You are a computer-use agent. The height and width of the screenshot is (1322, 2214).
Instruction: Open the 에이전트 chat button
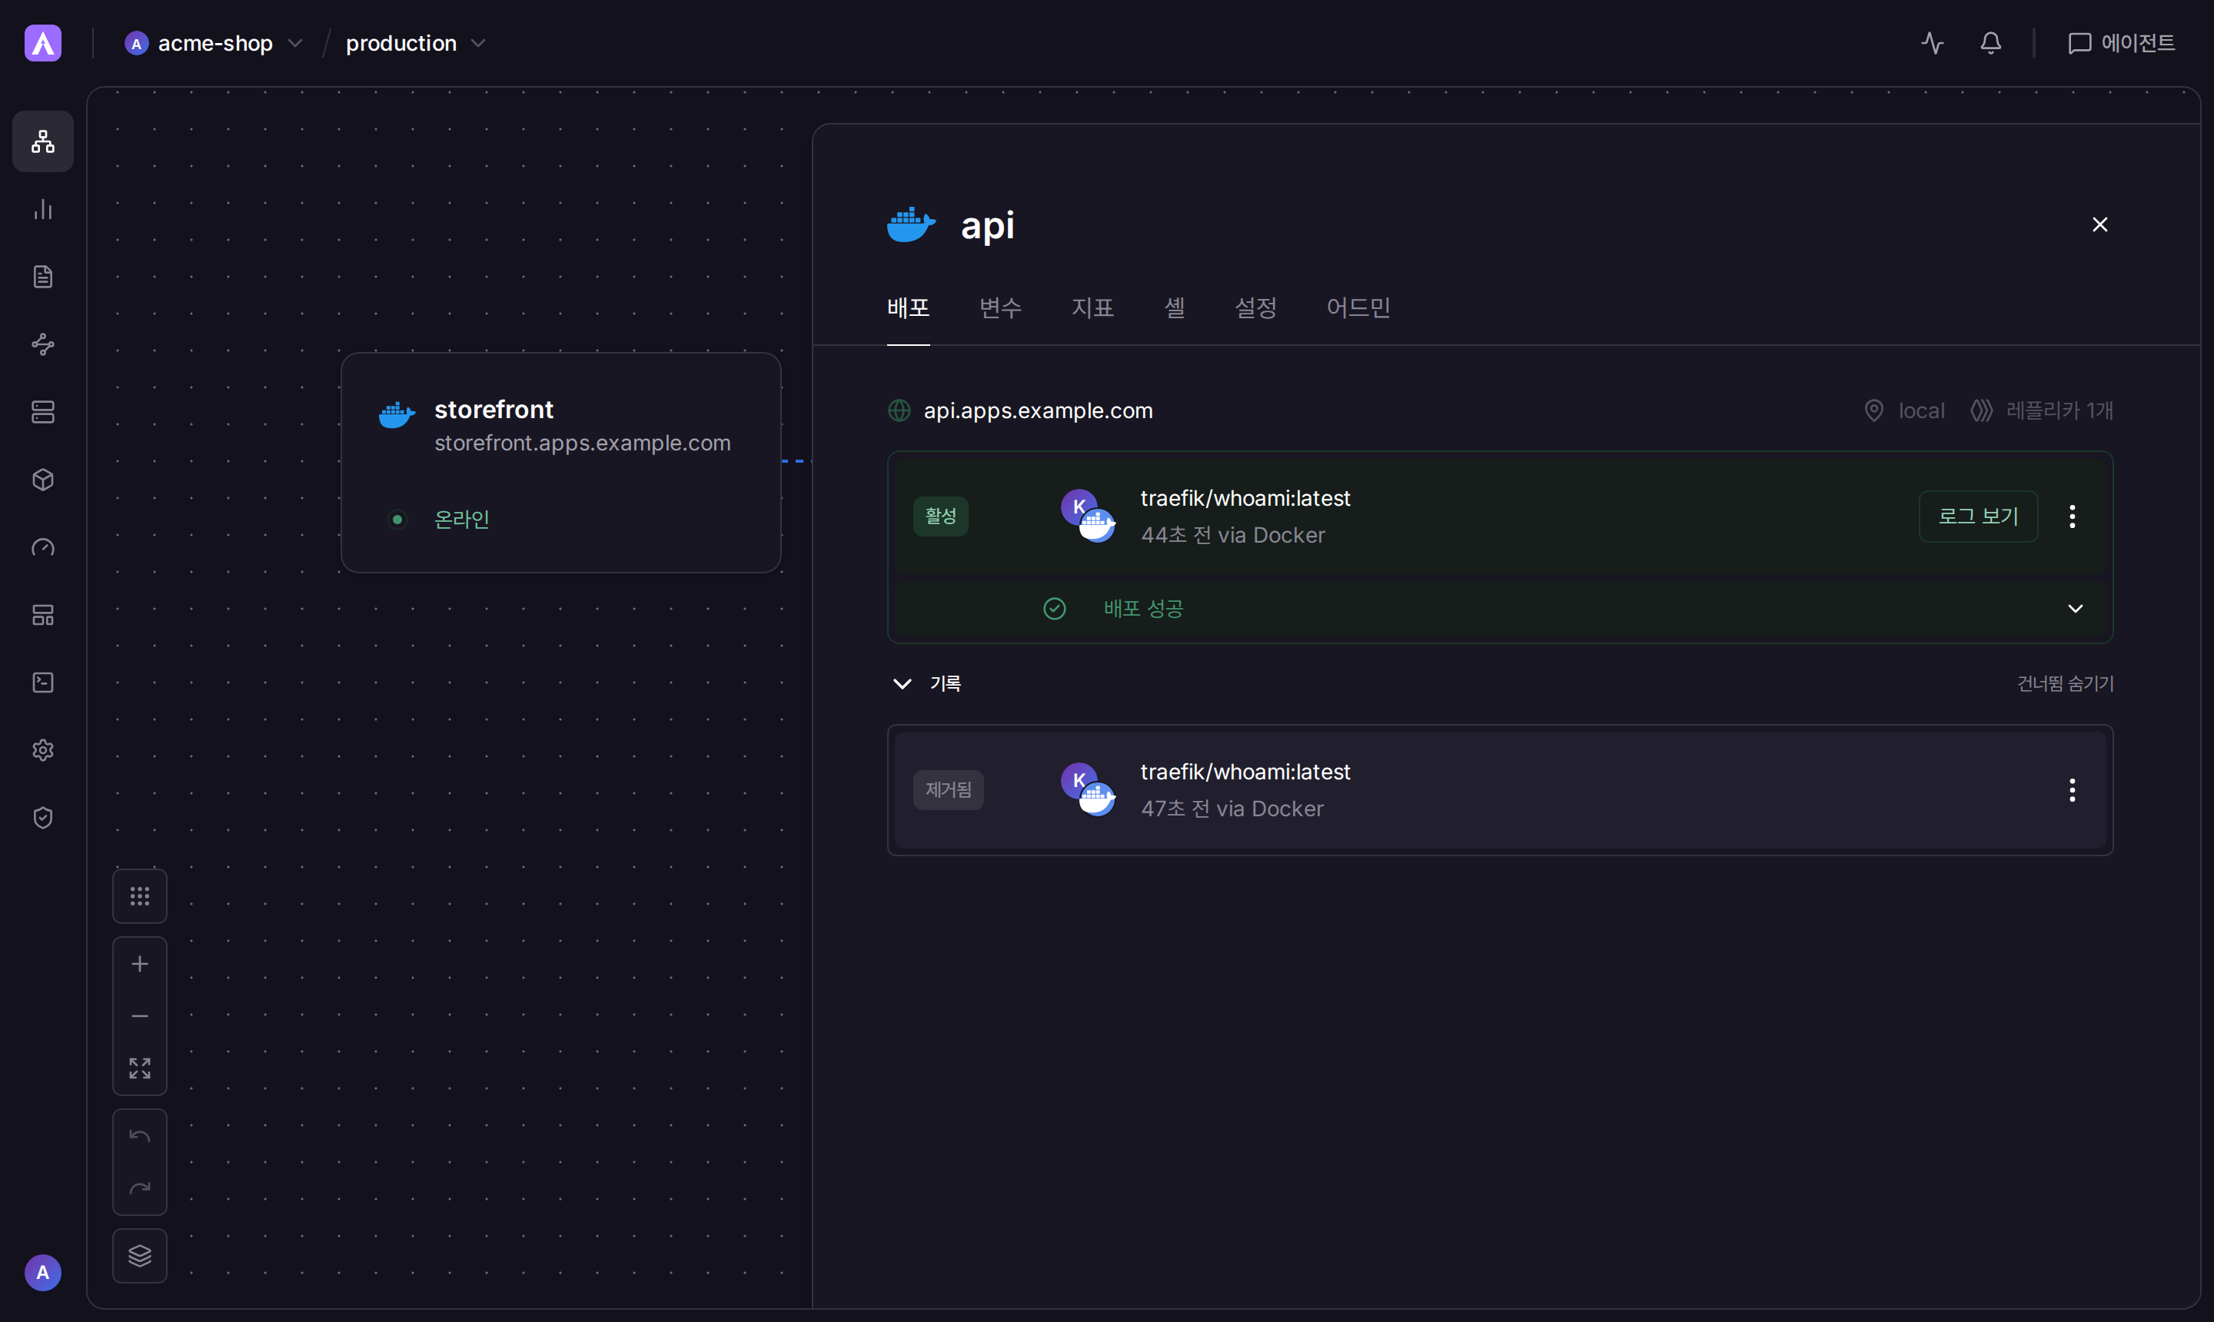(x=2120, y=43)
